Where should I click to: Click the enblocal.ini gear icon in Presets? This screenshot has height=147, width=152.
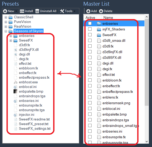coord(15,87)
